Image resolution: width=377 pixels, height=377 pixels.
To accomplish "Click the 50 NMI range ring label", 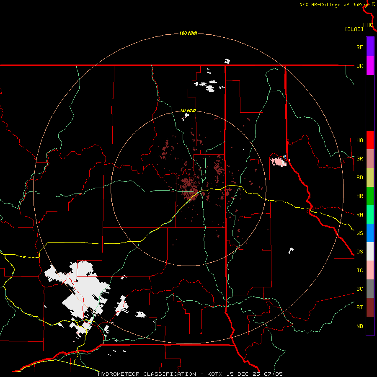I will point(188,111).
